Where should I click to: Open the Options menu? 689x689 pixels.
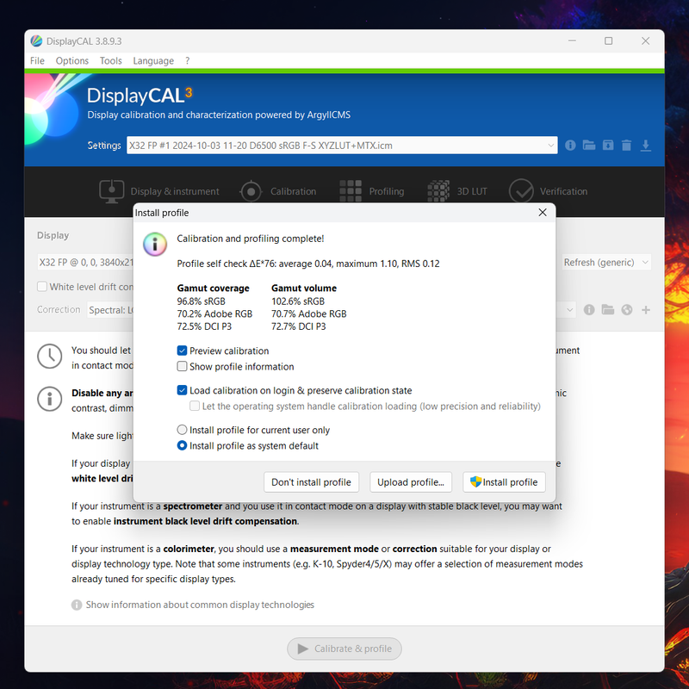[72, 60]
